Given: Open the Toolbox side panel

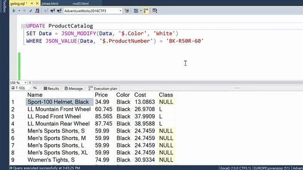Looking at the screenshot, I should [x=4, y=6].
